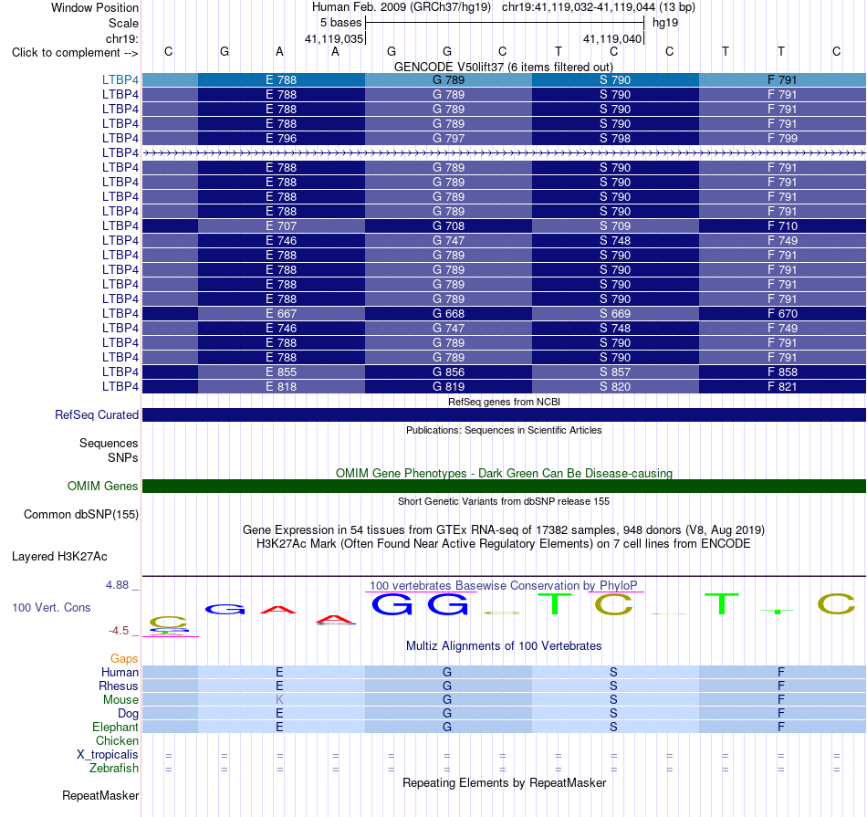
Task: Open 'Publications: Sequences in Scientific Articles' title
Action: pyautogui.click(x=504, y=430)
